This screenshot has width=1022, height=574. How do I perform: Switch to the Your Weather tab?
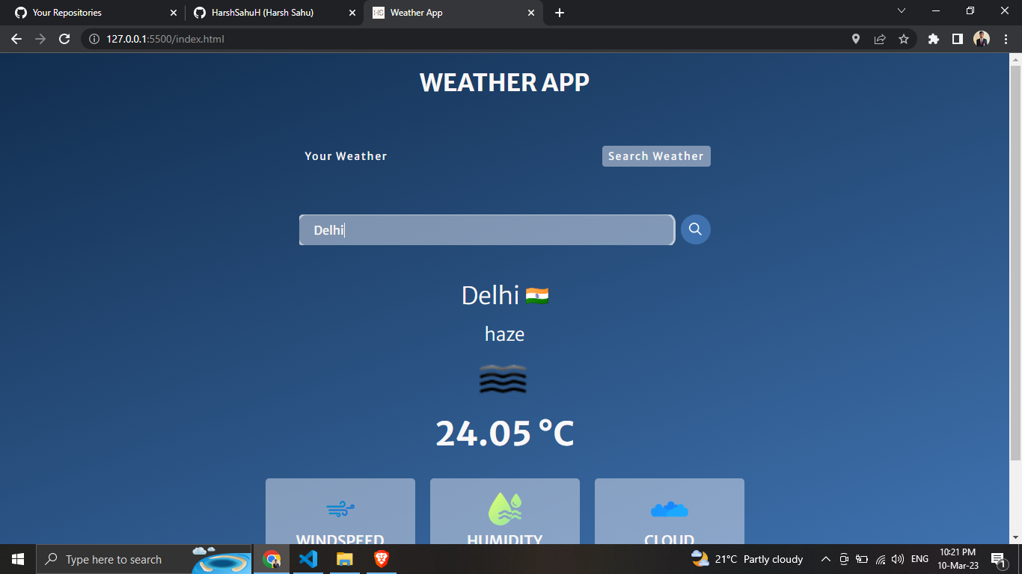tap(346, 156)
